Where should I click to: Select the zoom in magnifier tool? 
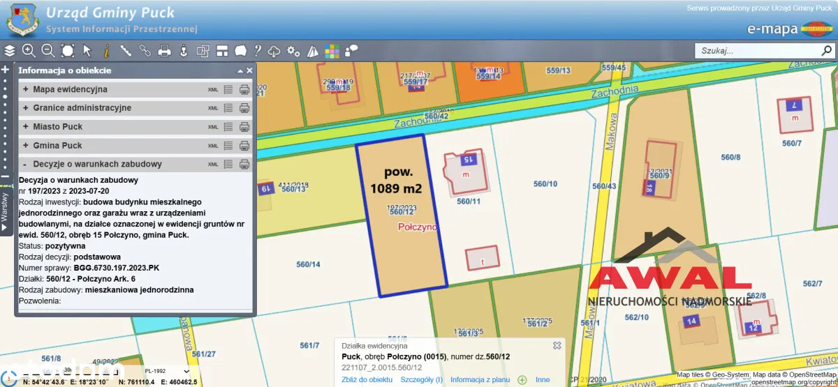29,50
